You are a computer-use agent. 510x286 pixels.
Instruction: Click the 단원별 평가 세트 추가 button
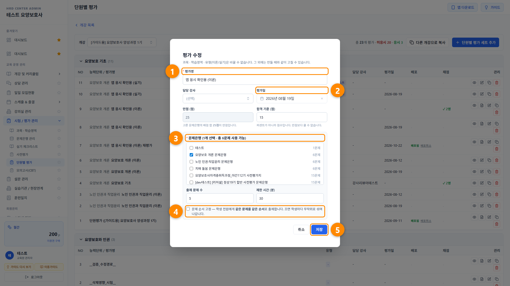click(x=475, y=42)
